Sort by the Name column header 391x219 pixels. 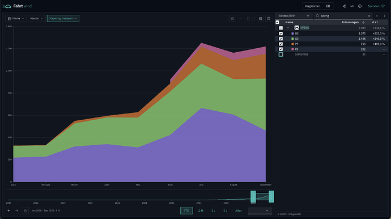(289, 22)
